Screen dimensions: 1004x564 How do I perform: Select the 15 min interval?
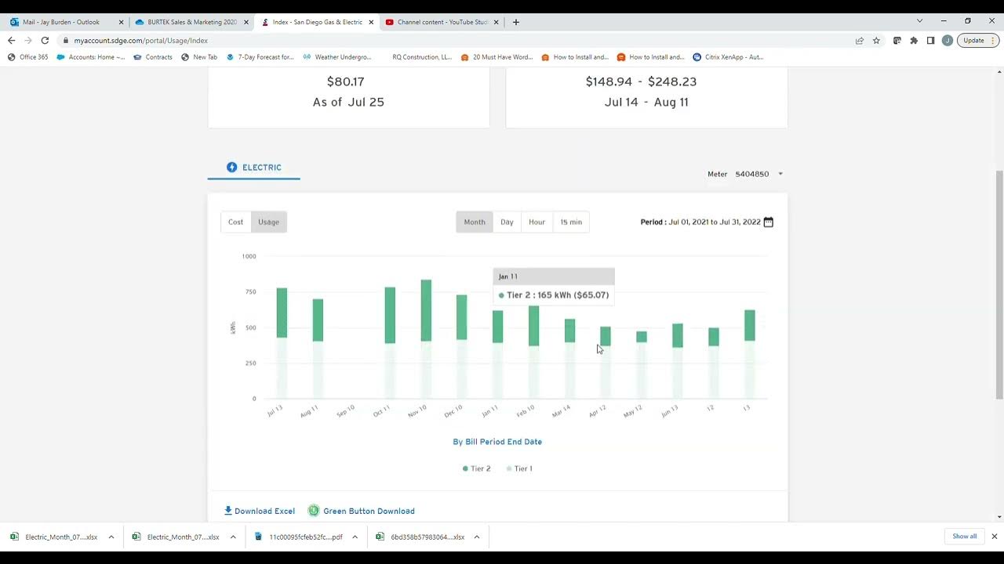click(x=571, y=222)
